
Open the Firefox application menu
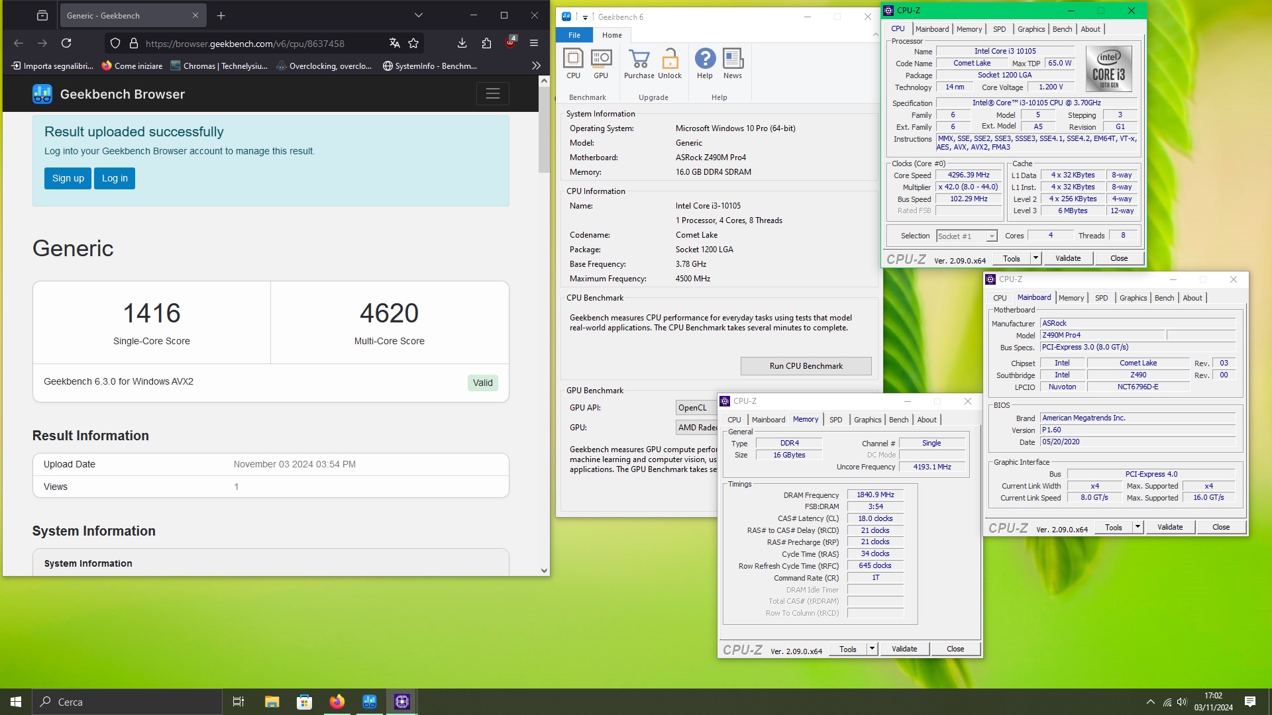pyautogui.click(x=534, y=43)
